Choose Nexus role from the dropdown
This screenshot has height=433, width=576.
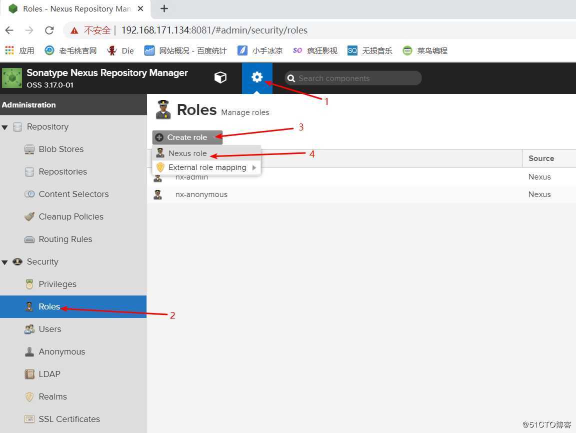(206, 153)
